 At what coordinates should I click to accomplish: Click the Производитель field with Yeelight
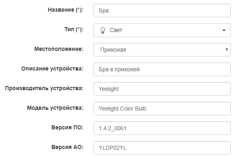[162, 89]
